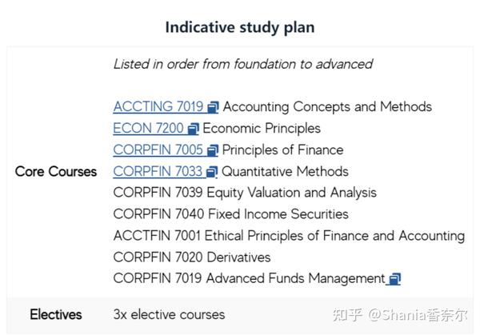Click the external-link icon beside CORPFIN 7033
480x335 pixels.
[212, 172]
